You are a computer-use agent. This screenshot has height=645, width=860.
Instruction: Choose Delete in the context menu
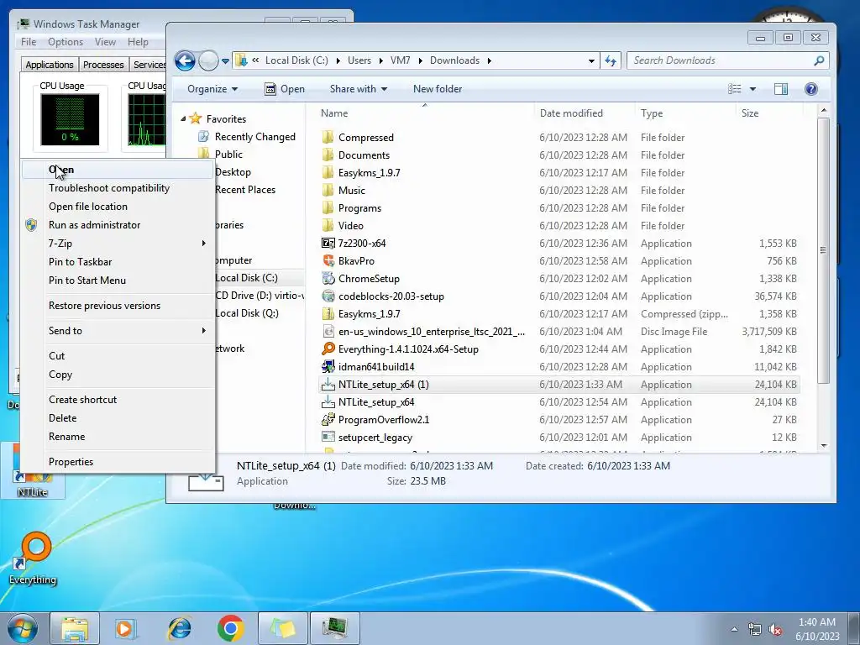(x=118, y=418)
